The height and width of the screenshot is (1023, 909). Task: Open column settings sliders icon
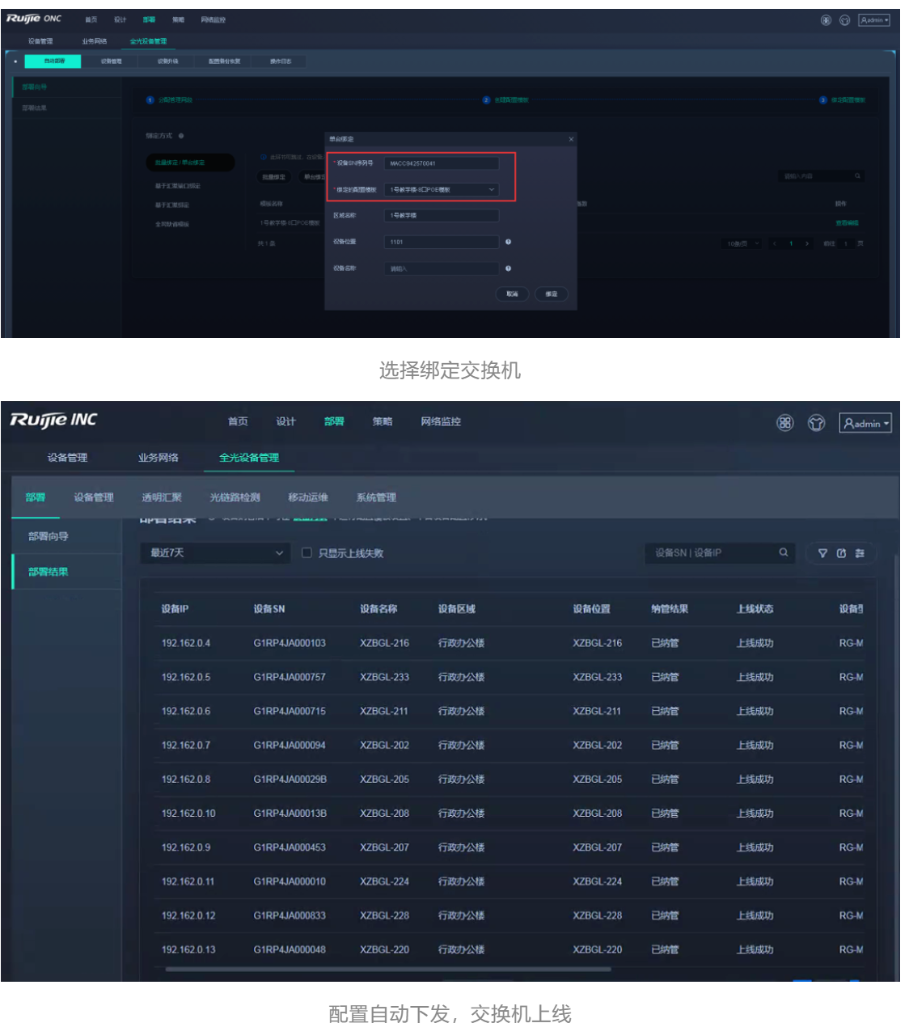[x=860, y=553]
